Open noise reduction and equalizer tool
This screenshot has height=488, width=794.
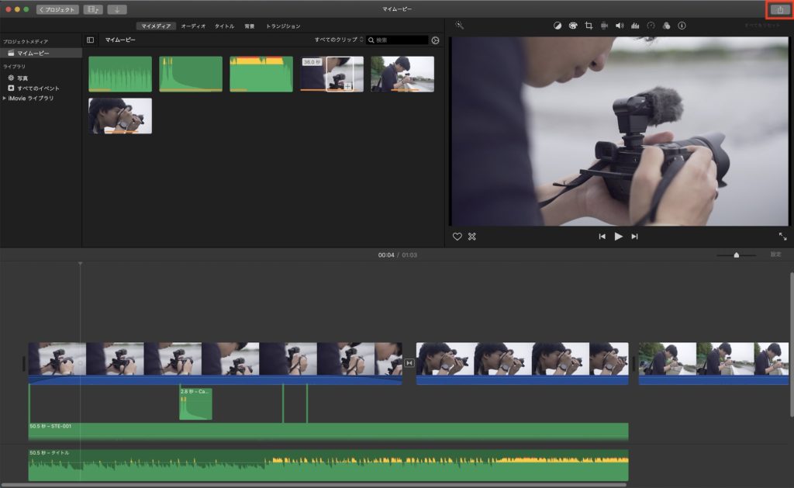[635, 26]
